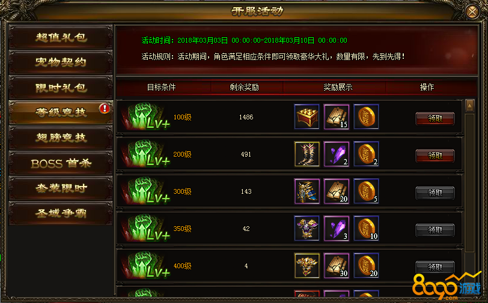Switch to 圣域争霸 tab
The height and width of the screenshot is (303, 488).
(x=61, y=214)
